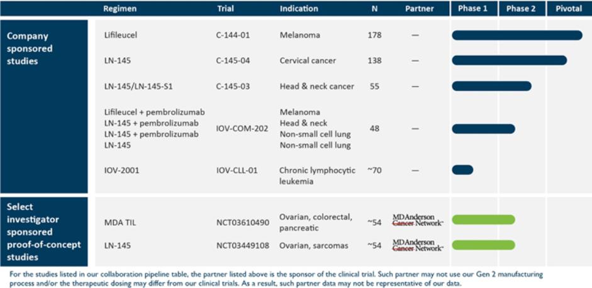
Task: Click the green ovarian, sarcomas progress bar
Action: (483, 245)
